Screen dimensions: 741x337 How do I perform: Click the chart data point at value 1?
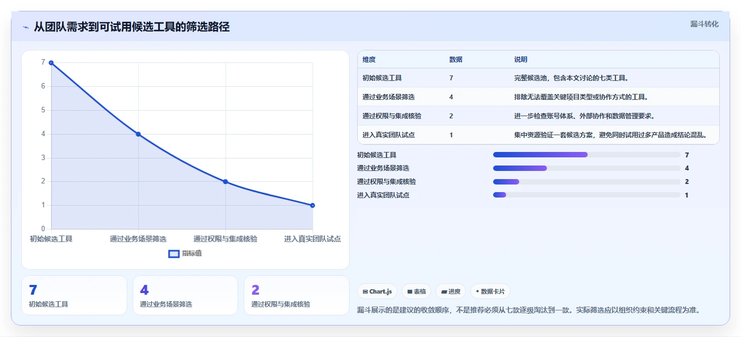(313, 205)
